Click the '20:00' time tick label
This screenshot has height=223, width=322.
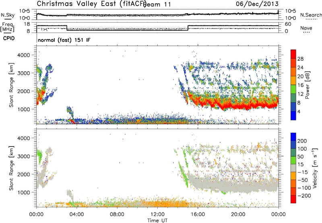(x=238, y=215)
